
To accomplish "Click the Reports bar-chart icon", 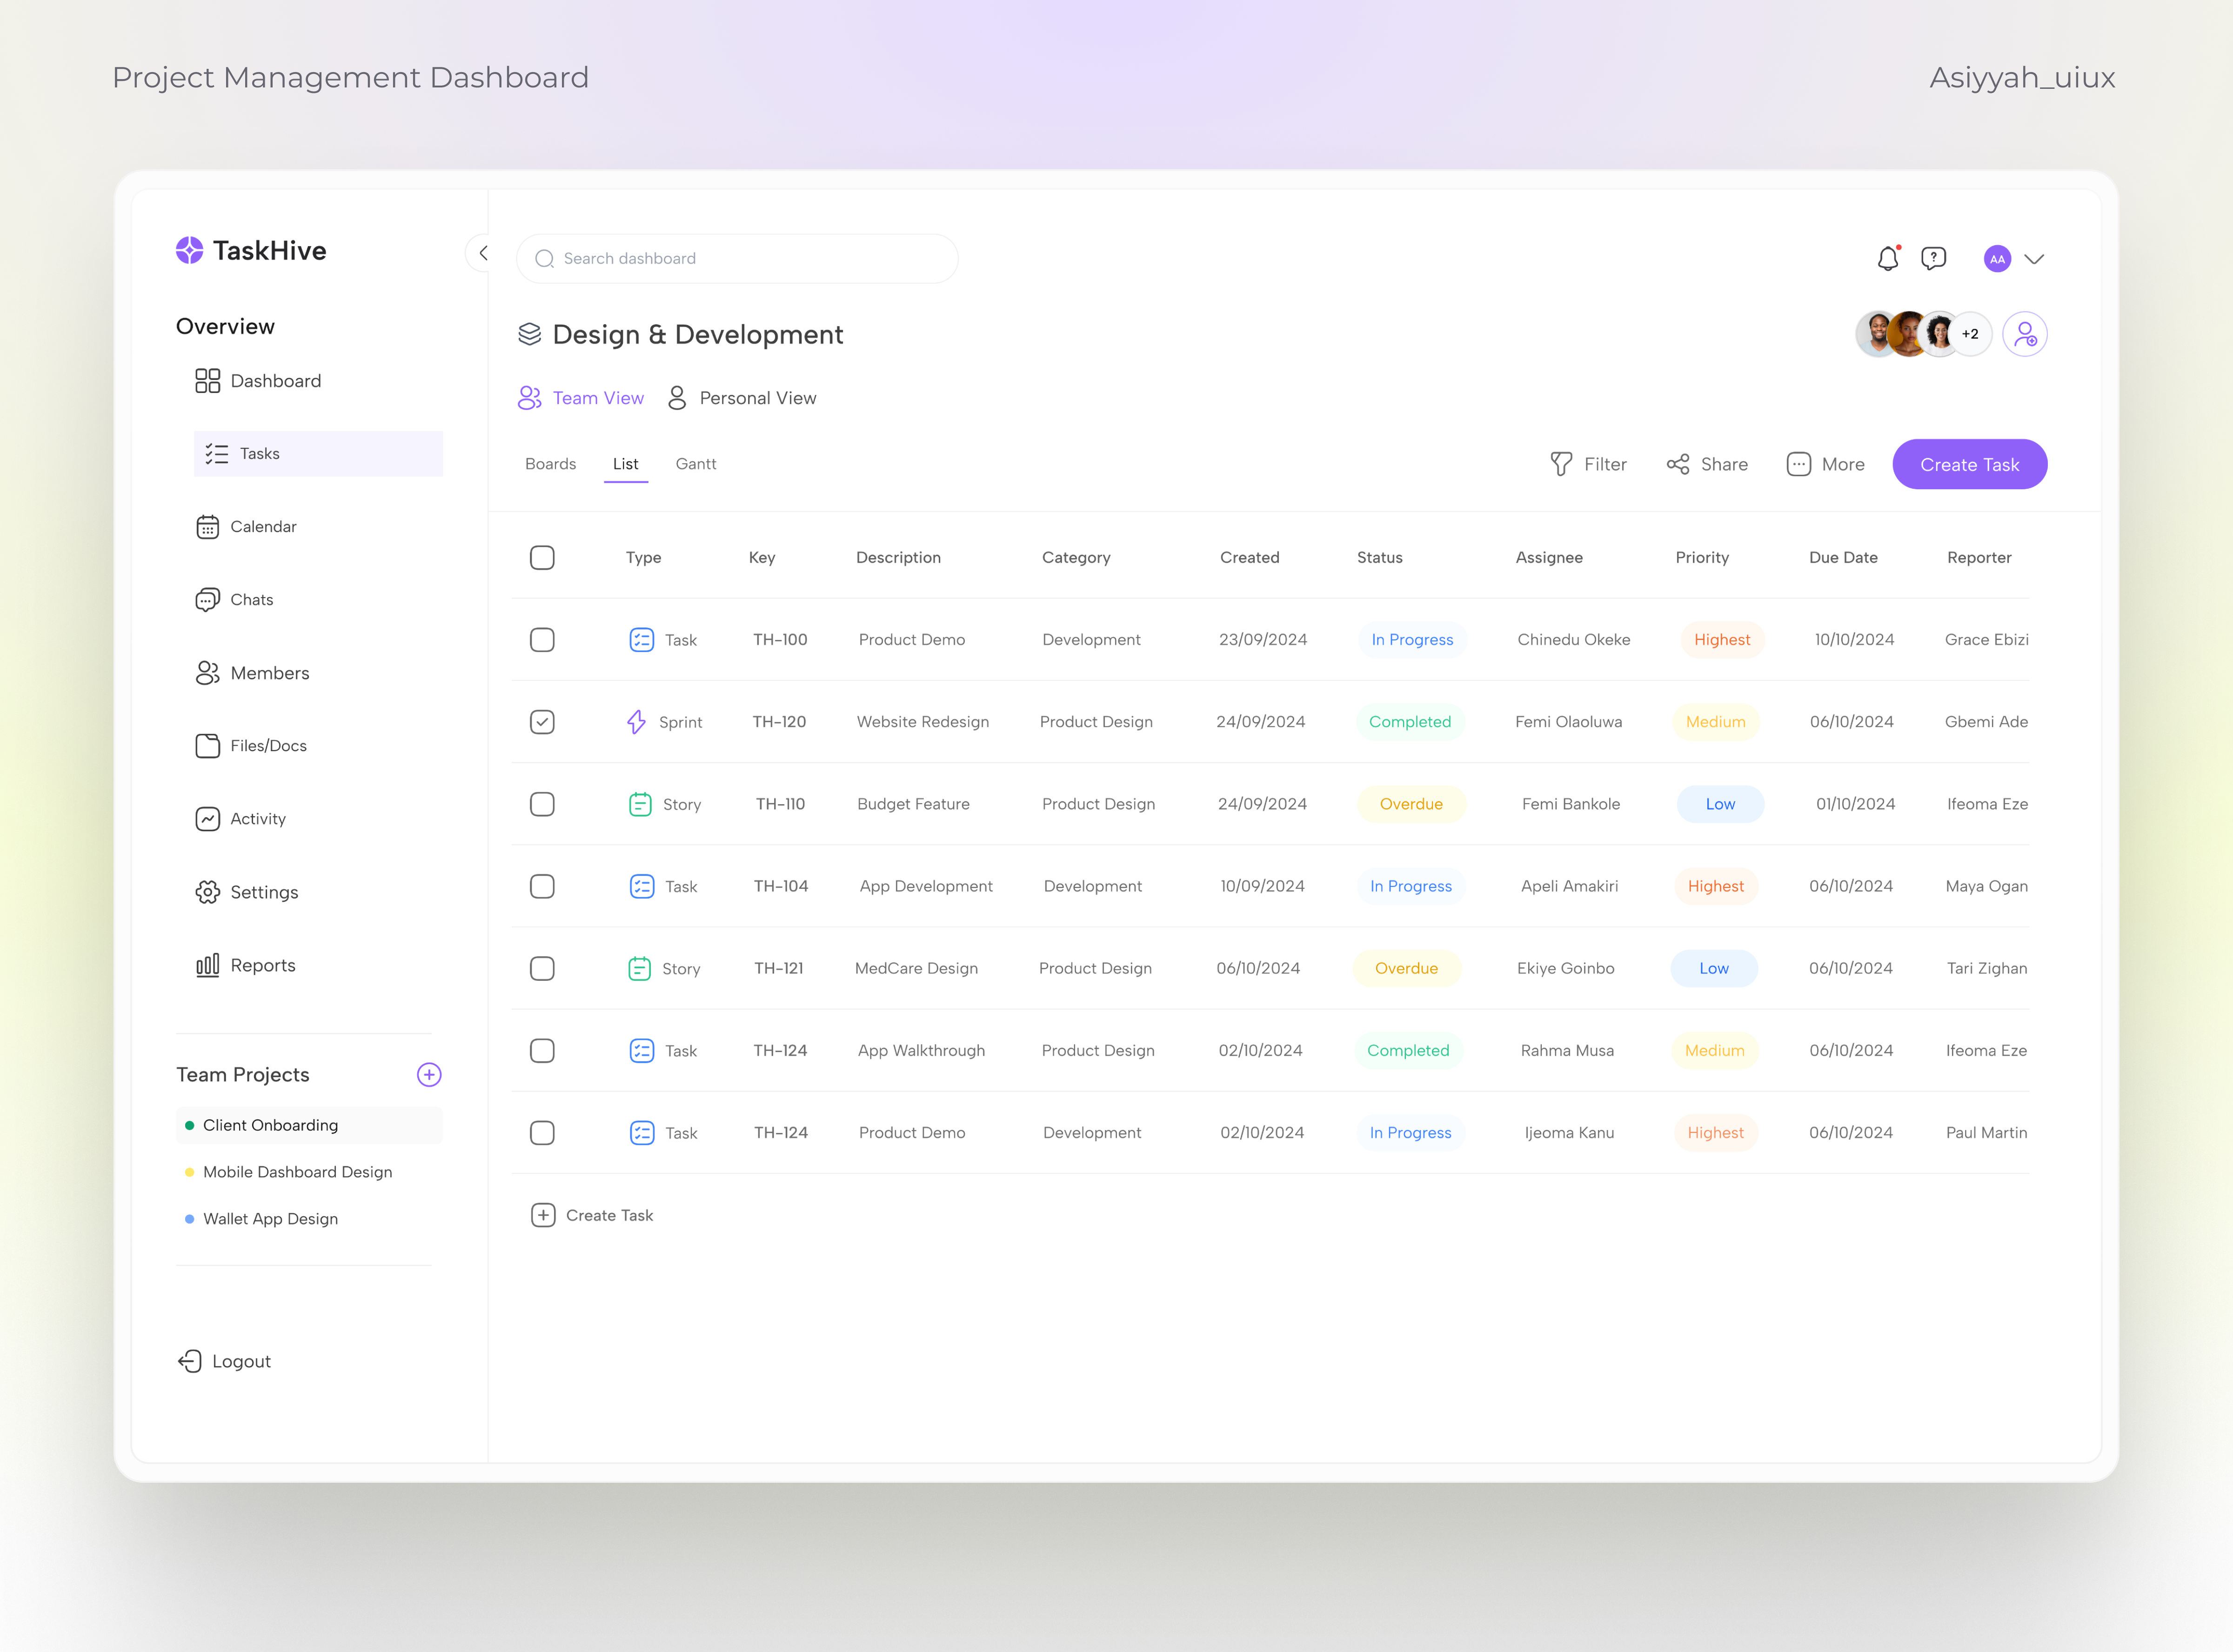I will [x=207, y=964].
